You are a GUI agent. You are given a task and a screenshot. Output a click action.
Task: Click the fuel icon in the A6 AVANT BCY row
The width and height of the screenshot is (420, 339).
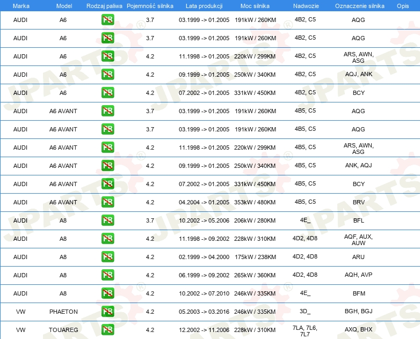click(x=107, y=184)
